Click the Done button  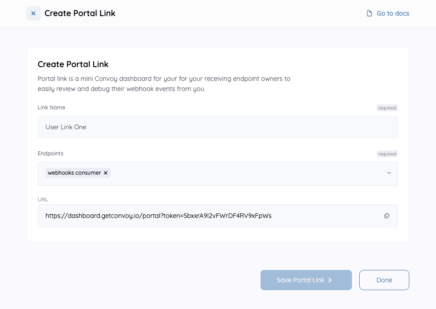(384, 280)
